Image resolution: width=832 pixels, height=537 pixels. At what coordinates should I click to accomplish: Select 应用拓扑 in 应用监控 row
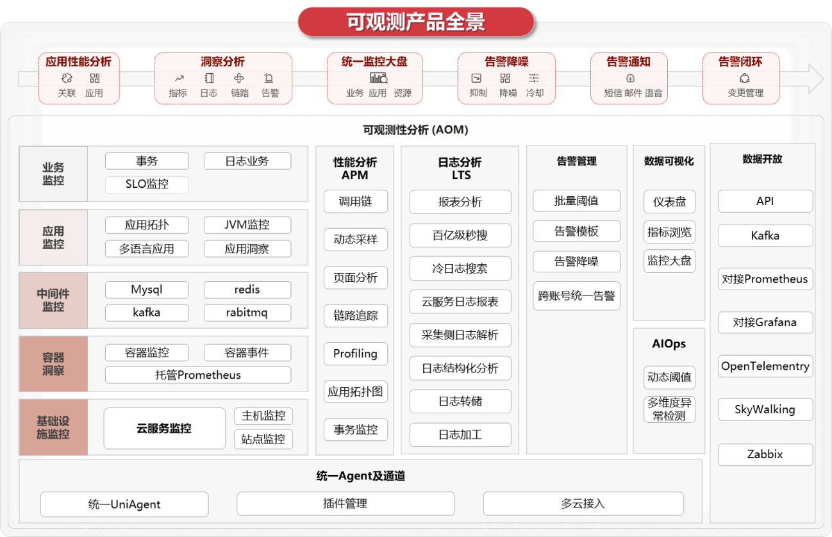pos(147,225)
